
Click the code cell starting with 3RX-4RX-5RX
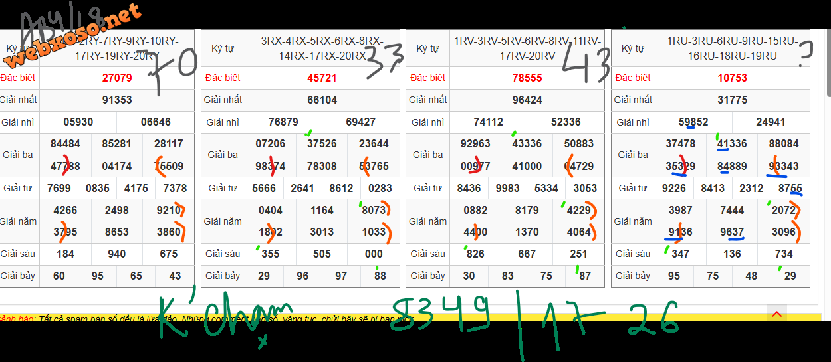point(322,48)
